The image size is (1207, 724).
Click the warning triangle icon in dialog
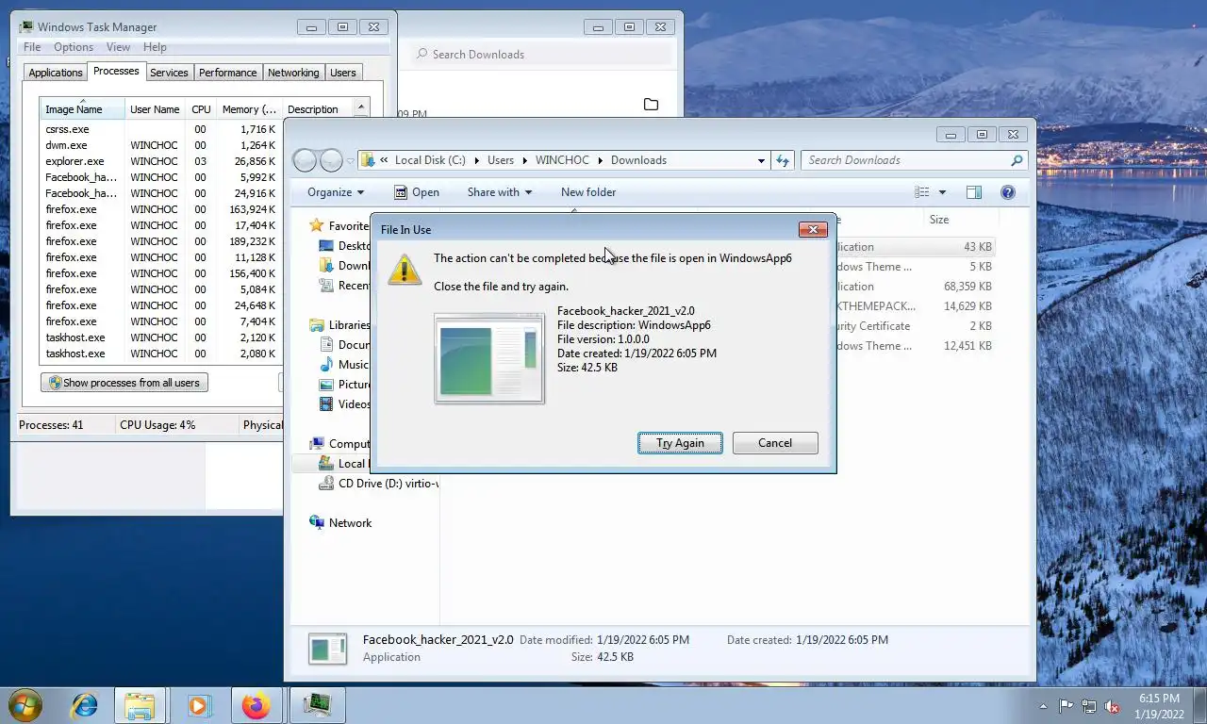(405, 268)
